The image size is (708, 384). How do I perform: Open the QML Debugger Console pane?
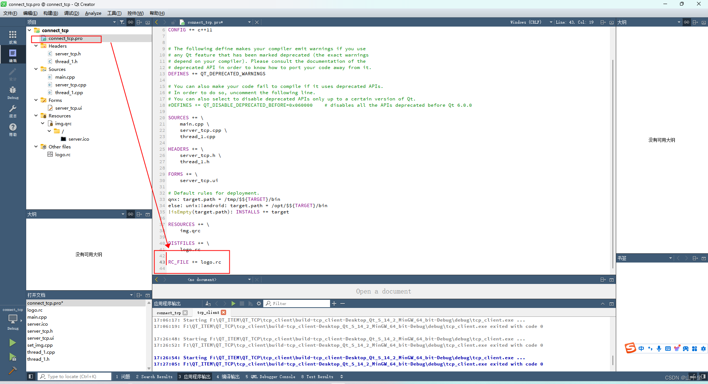(x=270, y=377)
